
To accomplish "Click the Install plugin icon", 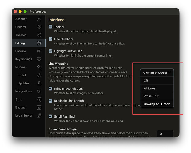I will (x=39, y=75).
